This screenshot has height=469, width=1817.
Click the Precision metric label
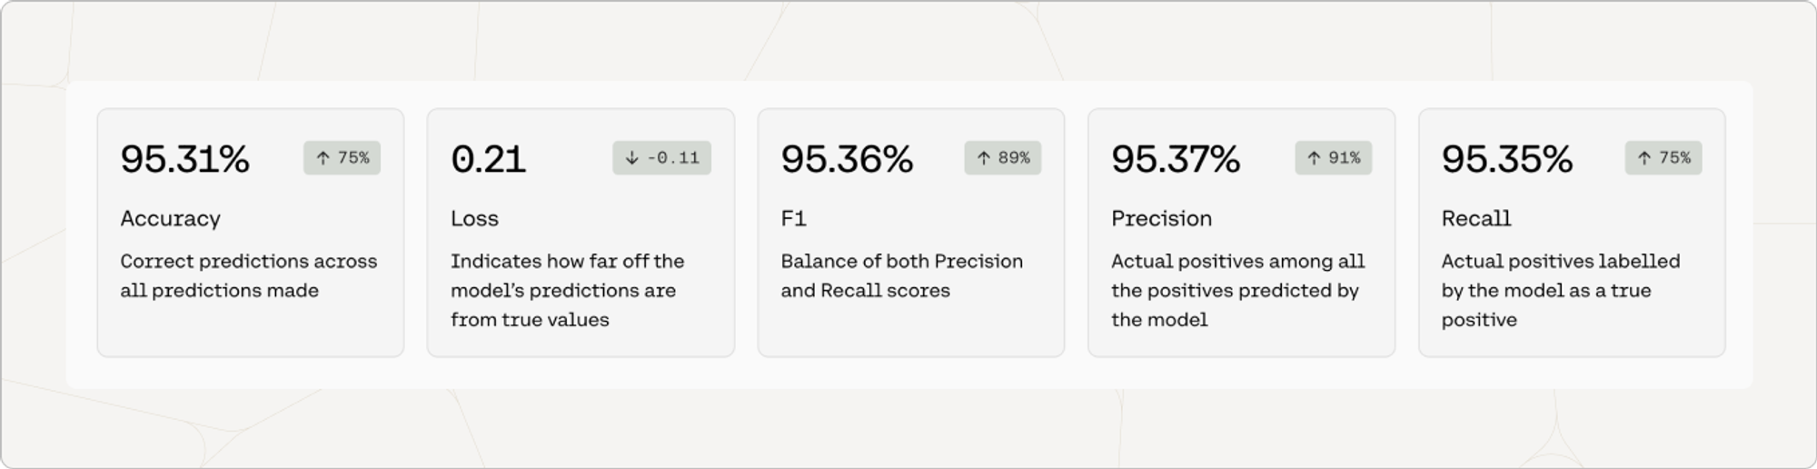[x=1161, y=218]
